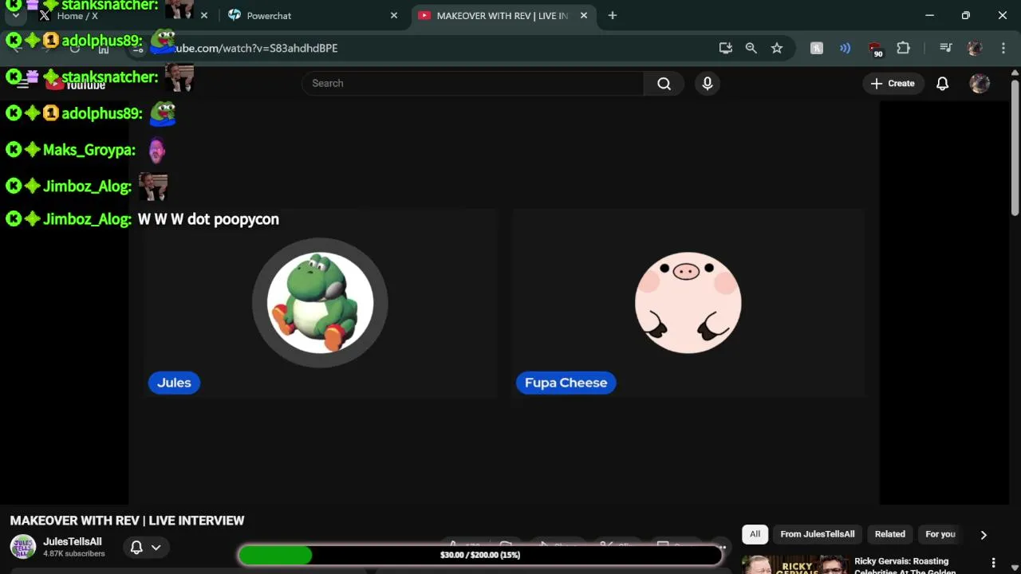Click the $30.00 / $200.00 donation progress bar
This screenshot has height=574, width=1021.
(480, 555)
